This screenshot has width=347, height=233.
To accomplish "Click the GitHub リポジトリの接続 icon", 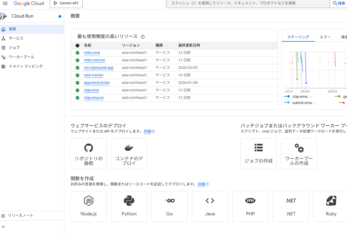I will pyautogui.click(x=88, y=148).
